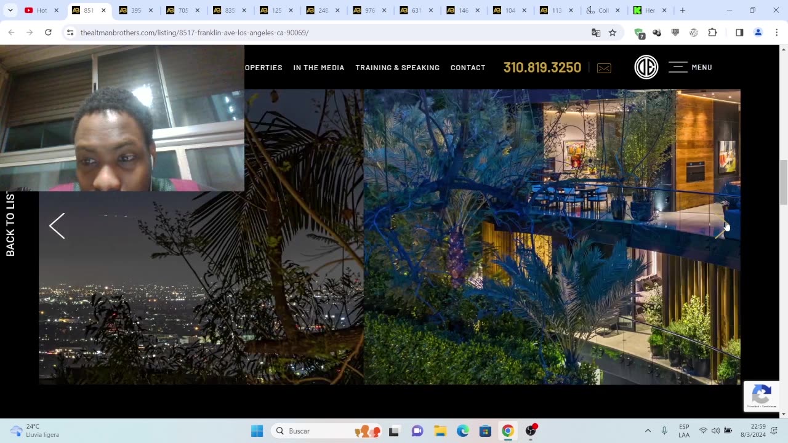This screenshot has width=788, height=443.
Task: Bookmark this page with the star icon
Action: tap(613, 33)
